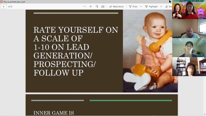Click the Healthy Wealthy Wise video tile

tap(189, 9)
